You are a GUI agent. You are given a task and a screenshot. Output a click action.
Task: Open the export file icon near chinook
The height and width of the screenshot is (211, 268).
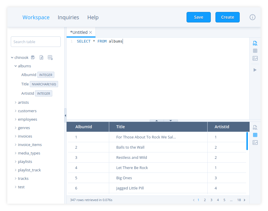[x=41, y=57]
